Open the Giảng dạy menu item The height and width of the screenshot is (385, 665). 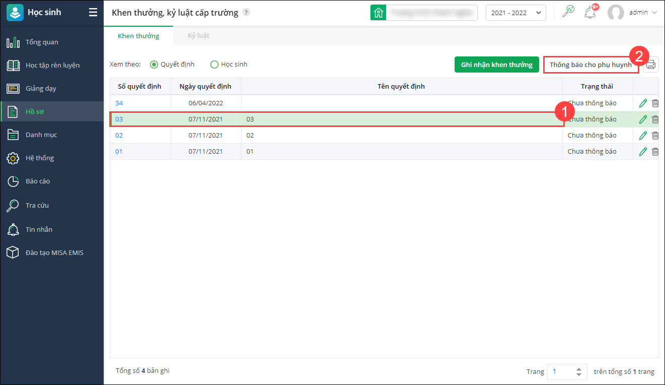click(x=52, y=89)
